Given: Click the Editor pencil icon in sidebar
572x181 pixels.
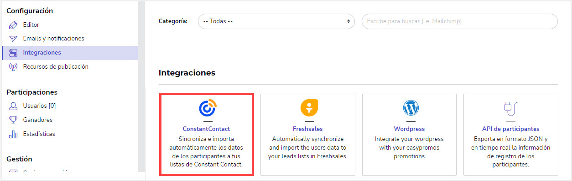Looking at the screenshot, I should (x=13, y=25).
